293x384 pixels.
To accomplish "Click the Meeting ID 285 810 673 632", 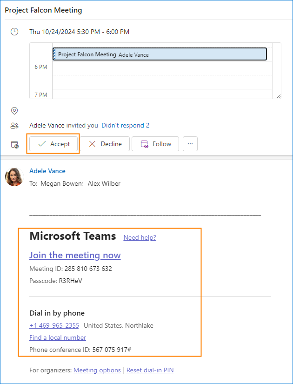I will 71,269.
